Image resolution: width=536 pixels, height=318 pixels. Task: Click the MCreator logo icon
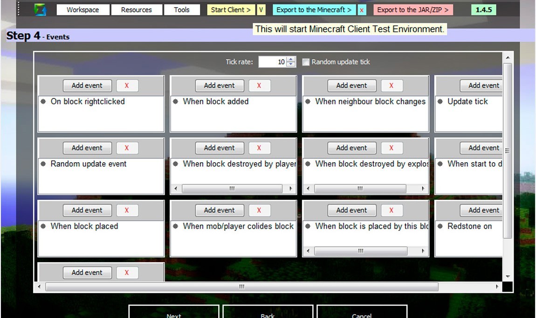41,9
